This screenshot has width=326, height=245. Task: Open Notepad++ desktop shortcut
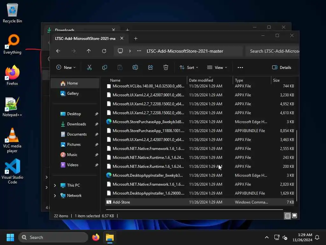click(12, 107)
